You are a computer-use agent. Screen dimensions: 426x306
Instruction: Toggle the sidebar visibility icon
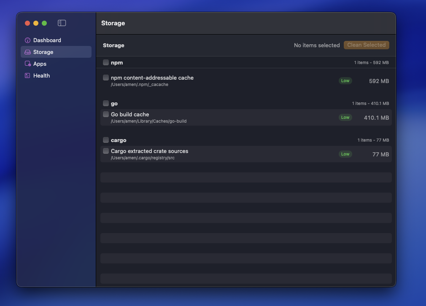[x=62, y=23]
